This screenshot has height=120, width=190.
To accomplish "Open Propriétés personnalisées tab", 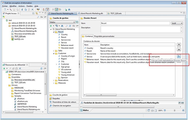I will [x=104, y=36].
